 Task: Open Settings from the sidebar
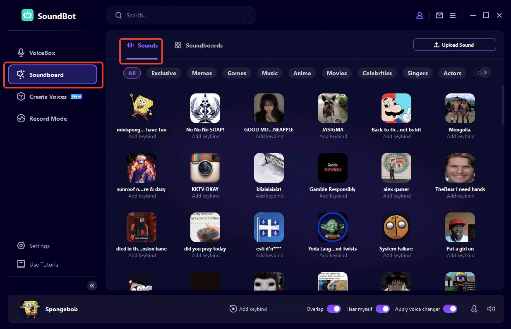click(x=39, y=246)
